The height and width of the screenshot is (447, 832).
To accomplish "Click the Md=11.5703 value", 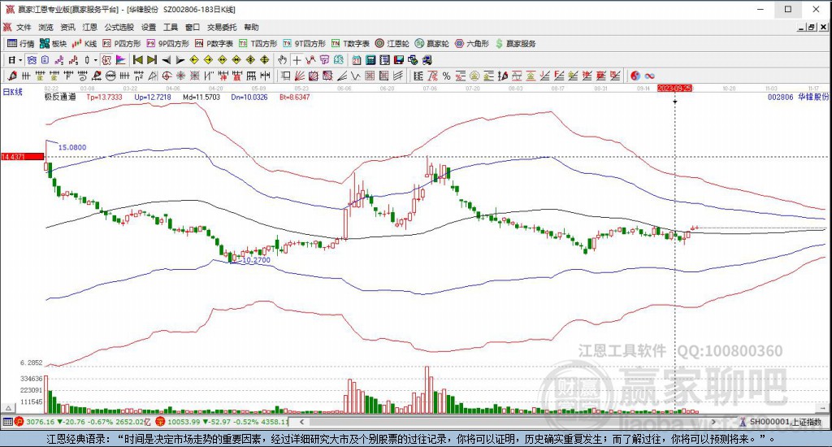I will 201,98.
